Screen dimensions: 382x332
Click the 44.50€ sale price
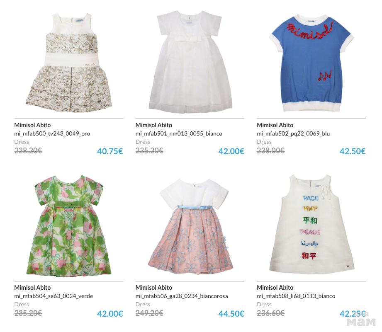pyautogui.click(x=231, y=313)
